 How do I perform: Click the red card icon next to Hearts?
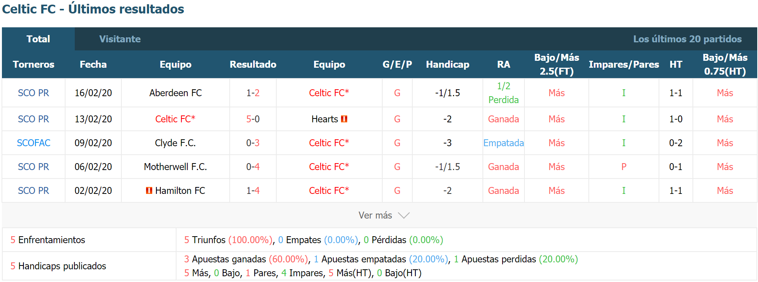344,119
